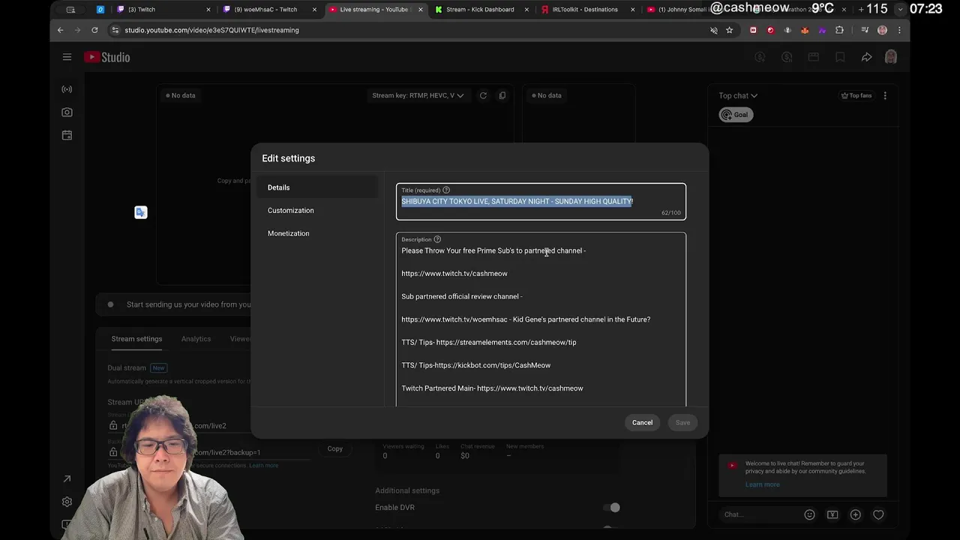Click the Save button in Edit settings

pos(682,422)
